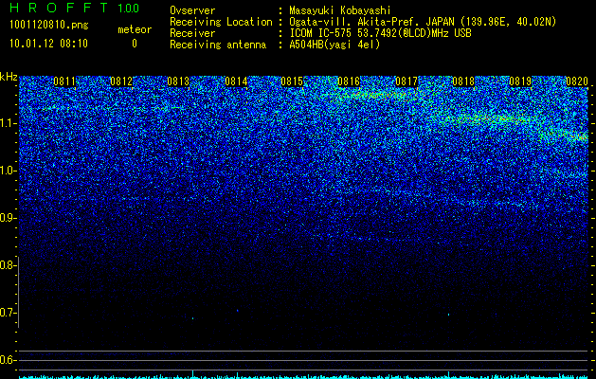
Task: Click the 1.1 frequency axis label
Action: tap(7, 123)
